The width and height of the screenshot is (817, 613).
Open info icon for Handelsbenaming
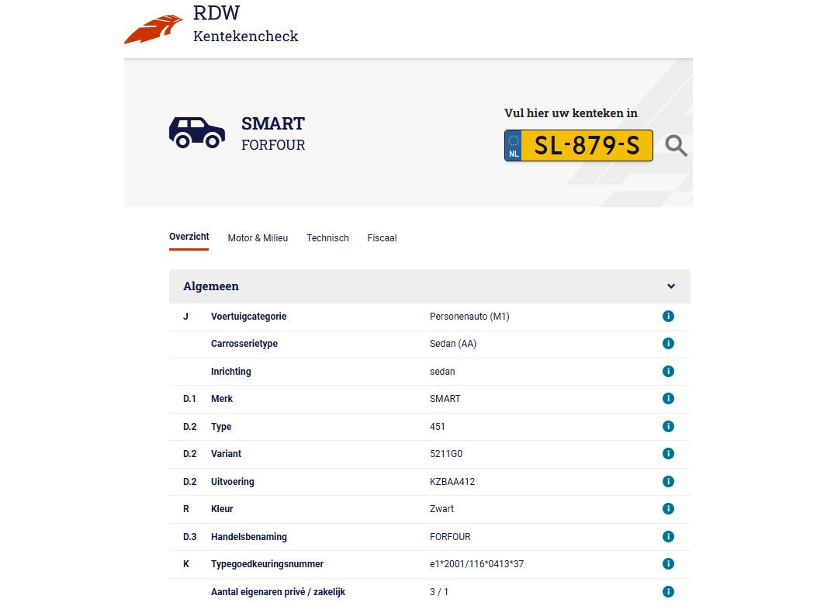pyautogui.click(x=668, y=537)
